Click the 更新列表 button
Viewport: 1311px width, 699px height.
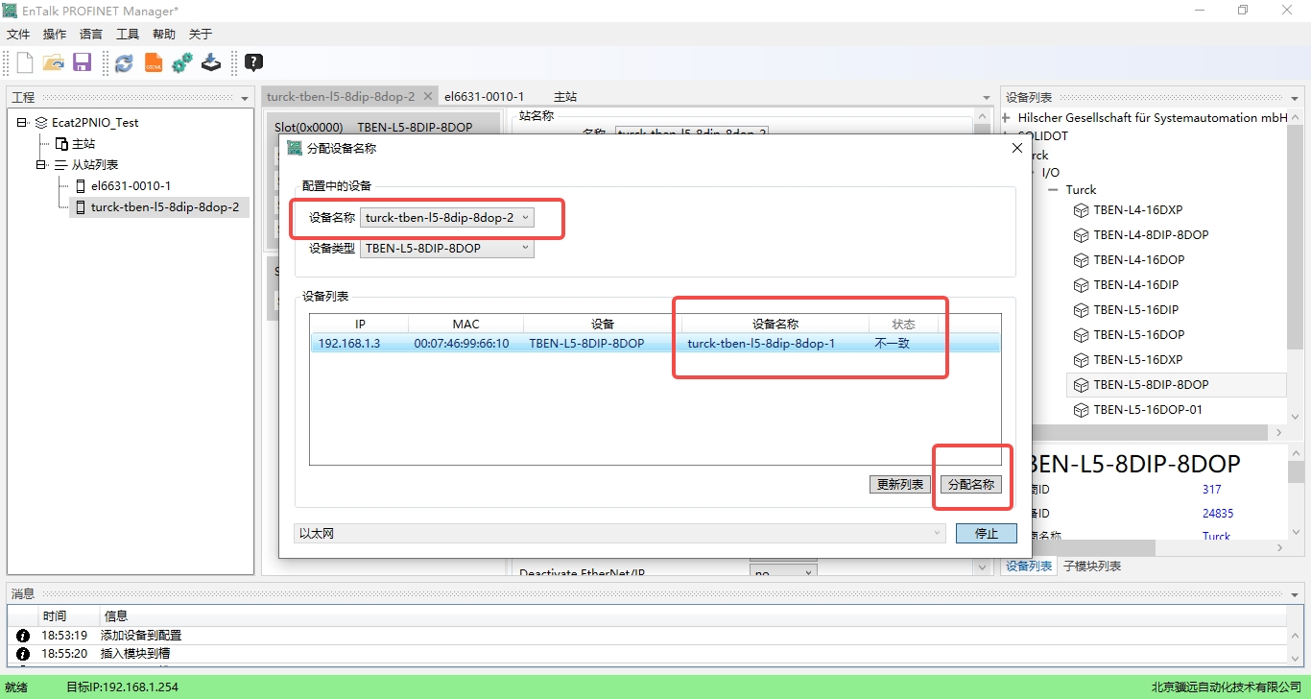899,485
